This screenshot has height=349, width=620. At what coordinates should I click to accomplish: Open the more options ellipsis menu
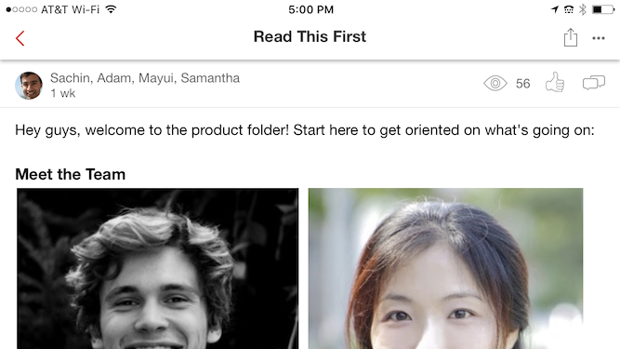tap(599, 38)
